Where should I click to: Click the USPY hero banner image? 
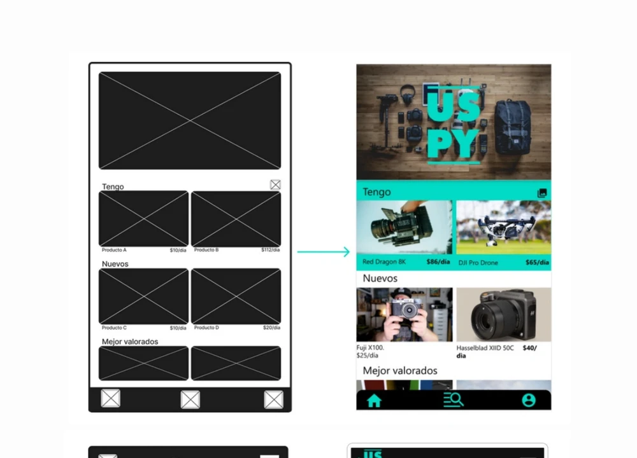[454, 121]
